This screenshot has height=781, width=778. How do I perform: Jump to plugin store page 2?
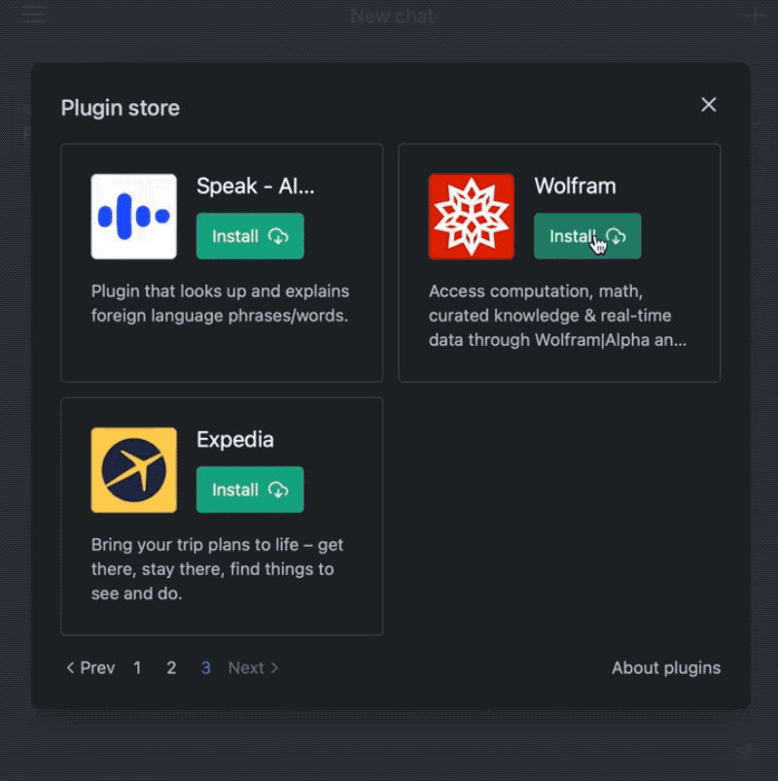pyautogui.click(x=171, y=667)
